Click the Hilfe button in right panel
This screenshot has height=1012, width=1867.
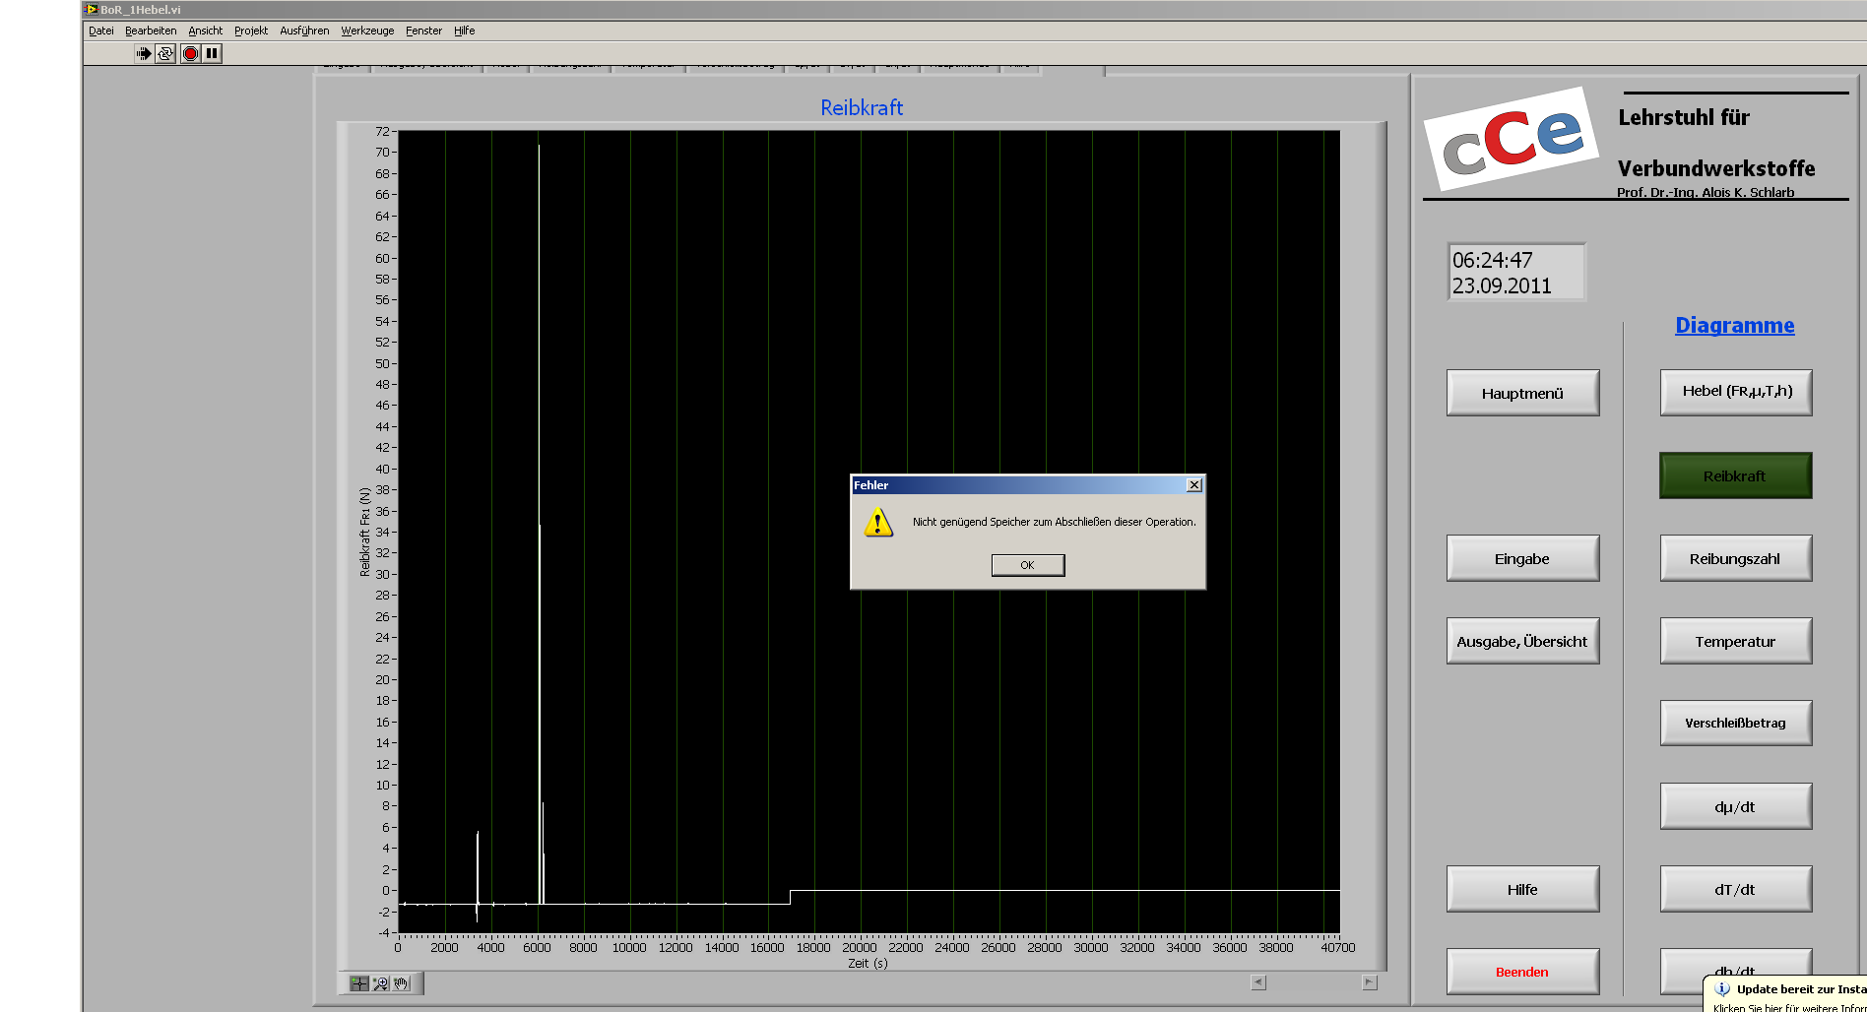(1522, 889)
